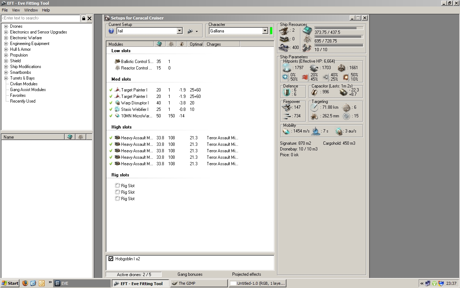Click the Warp Disruptor I module icon
Screen dimensions: 460x288
coord(117,103)
